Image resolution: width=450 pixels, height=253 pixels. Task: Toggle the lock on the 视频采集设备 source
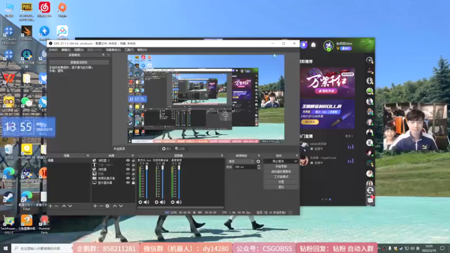click(x=133, y=178)
